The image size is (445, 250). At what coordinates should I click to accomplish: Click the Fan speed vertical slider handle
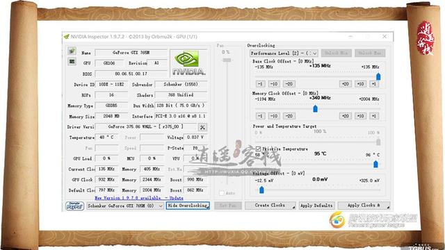[x=227, y=60]
